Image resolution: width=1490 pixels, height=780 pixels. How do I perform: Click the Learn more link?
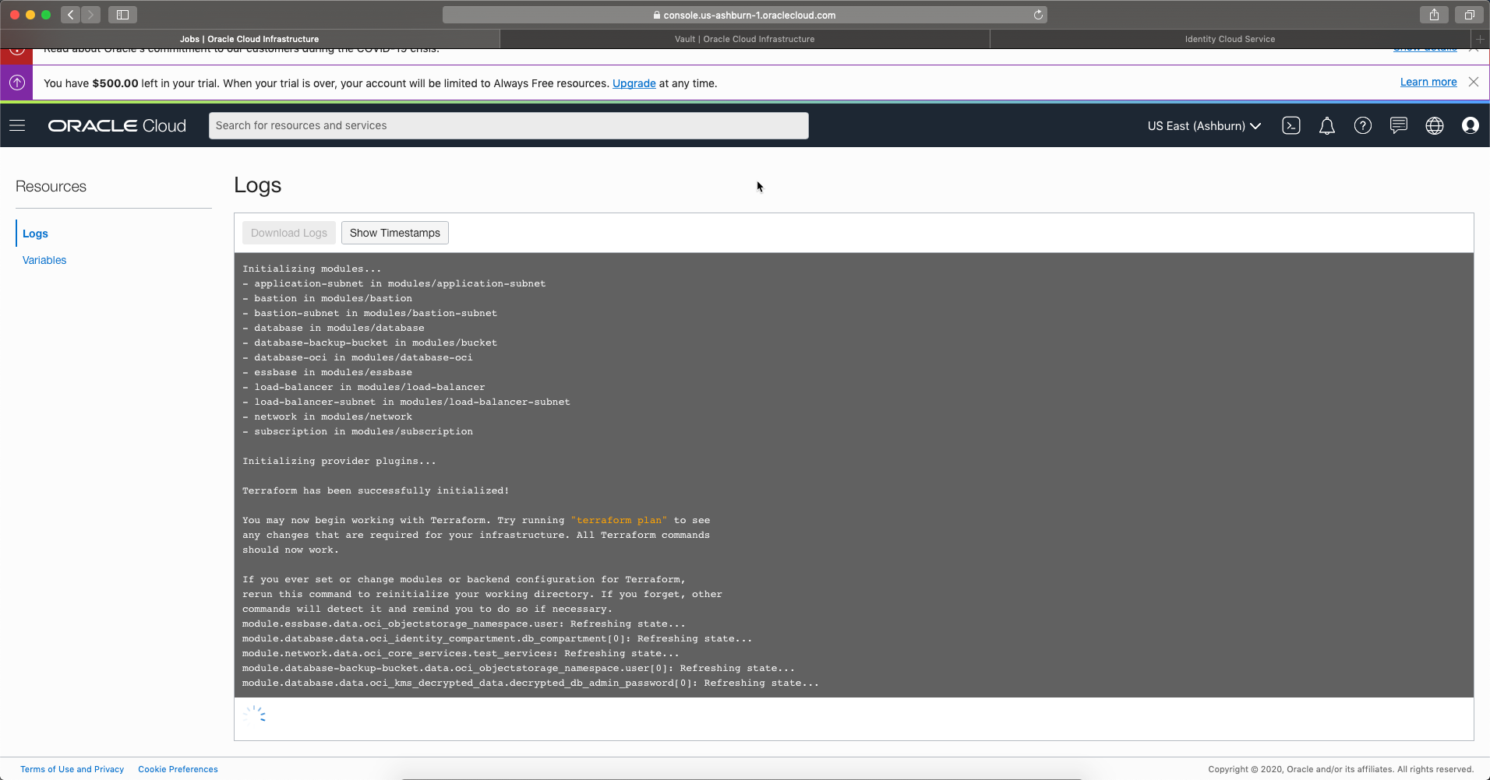coord(1428,82)
